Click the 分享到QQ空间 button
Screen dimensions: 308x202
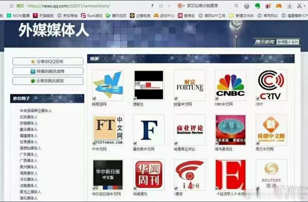[48, 61]
